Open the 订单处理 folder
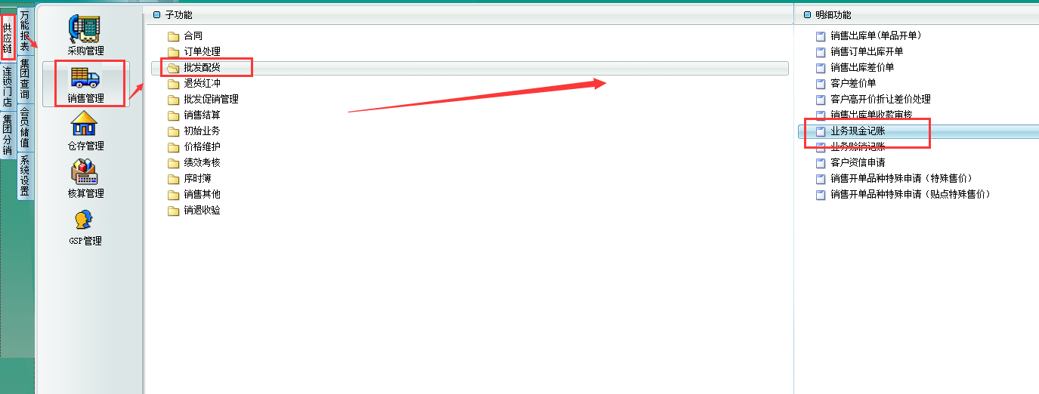This screenshot has height=394, width=1039. tap(202, 51)
